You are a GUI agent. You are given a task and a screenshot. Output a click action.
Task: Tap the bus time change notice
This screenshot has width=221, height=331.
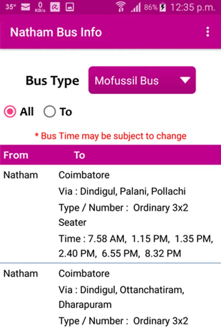(110, 136)
